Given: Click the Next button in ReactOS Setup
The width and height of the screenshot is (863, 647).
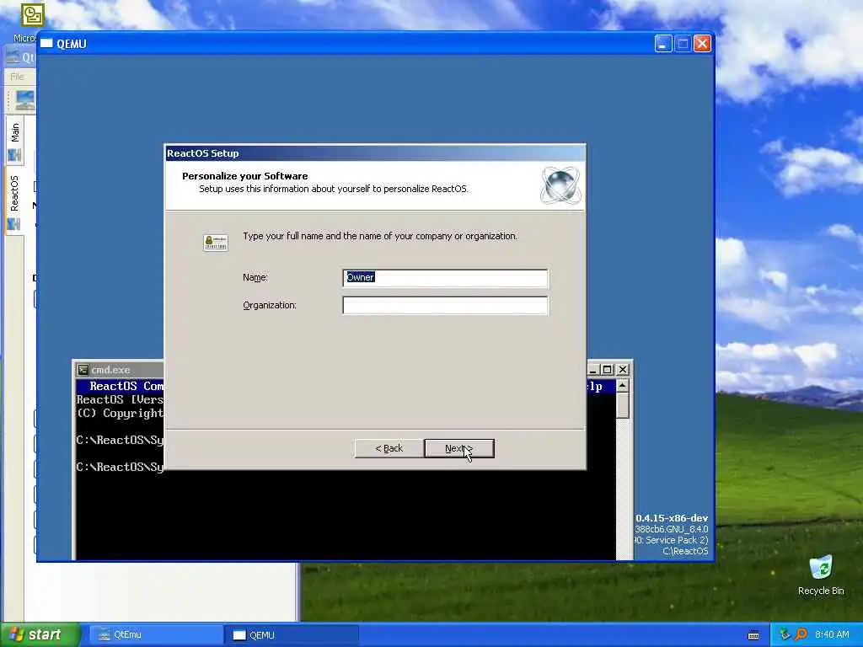Looking at the screenshot, I should click(x=459, y=448).
